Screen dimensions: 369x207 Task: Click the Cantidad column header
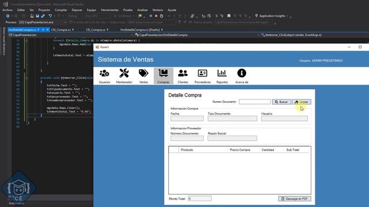point(272,149)
